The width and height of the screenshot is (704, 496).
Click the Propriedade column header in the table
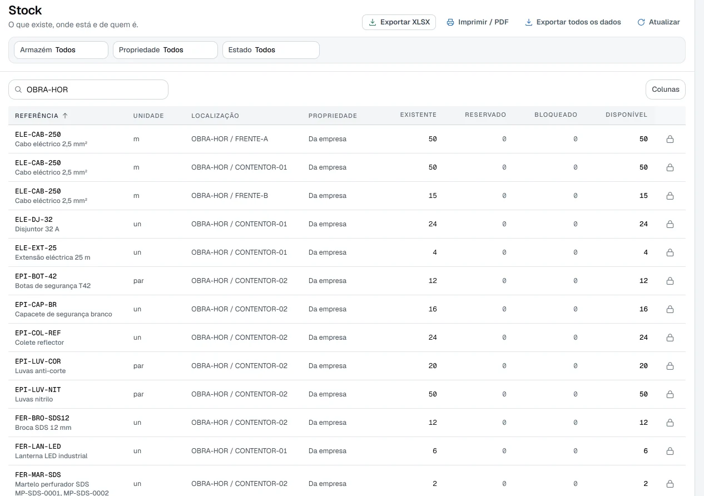click(x=333, y=116)
